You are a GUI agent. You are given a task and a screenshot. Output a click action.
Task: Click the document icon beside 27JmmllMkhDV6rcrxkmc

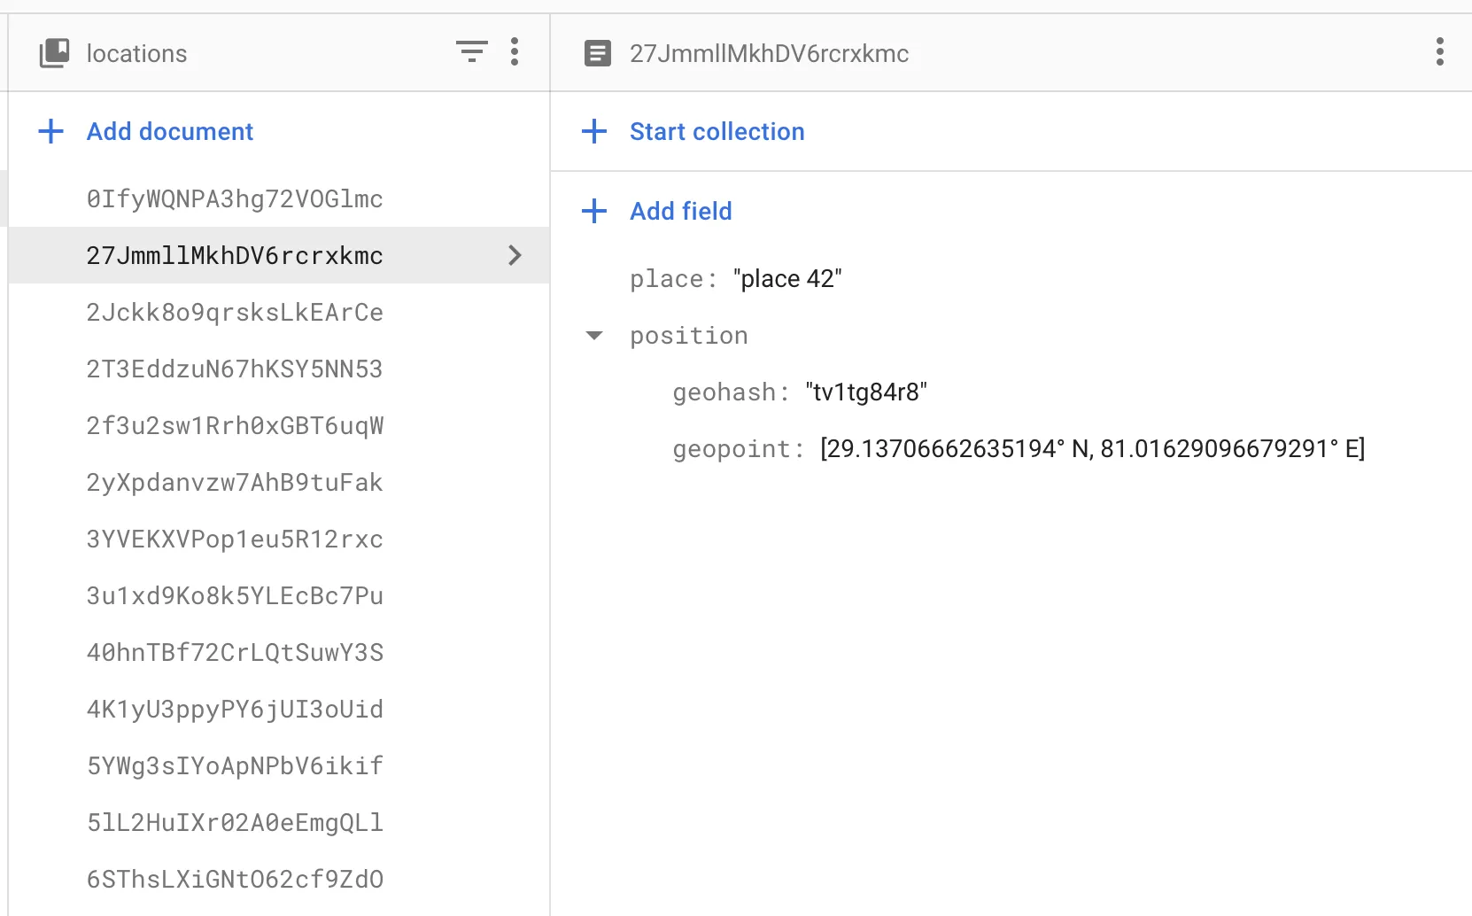pos(598,53)
